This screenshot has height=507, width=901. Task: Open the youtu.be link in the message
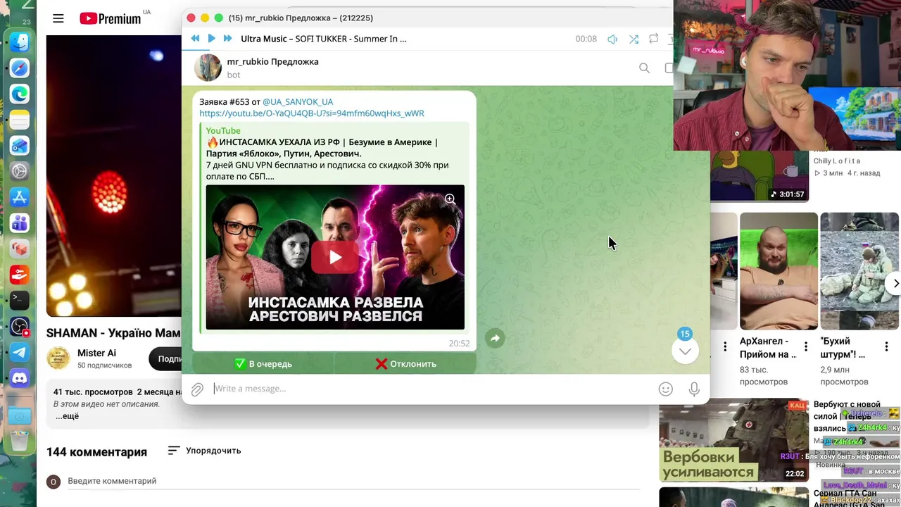click(x=312, y=113)
